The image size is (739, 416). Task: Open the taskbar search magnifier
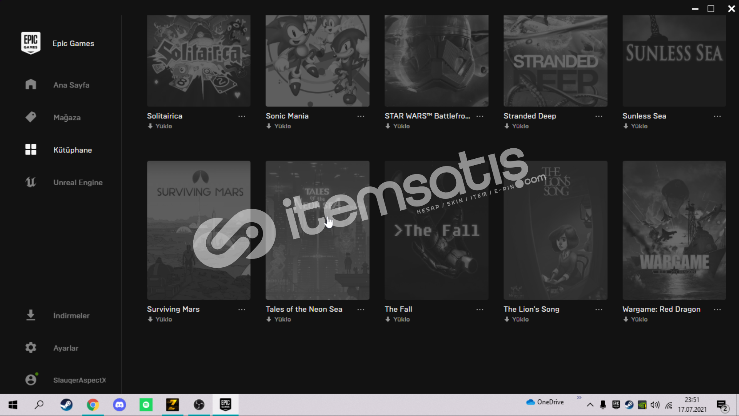[39, 405]
